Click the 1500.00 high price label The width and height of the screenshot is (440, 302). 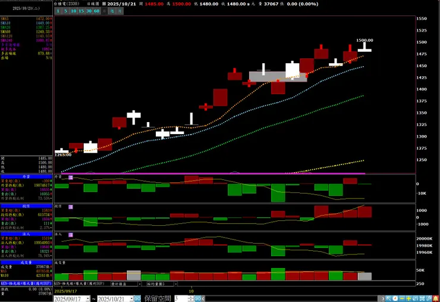point(364,41)
